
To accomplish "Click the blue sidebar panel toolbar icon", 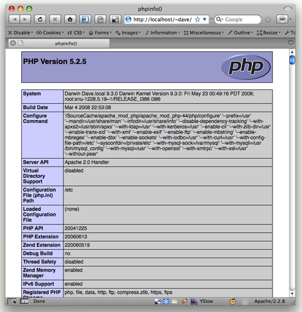I will coord(85,19).
